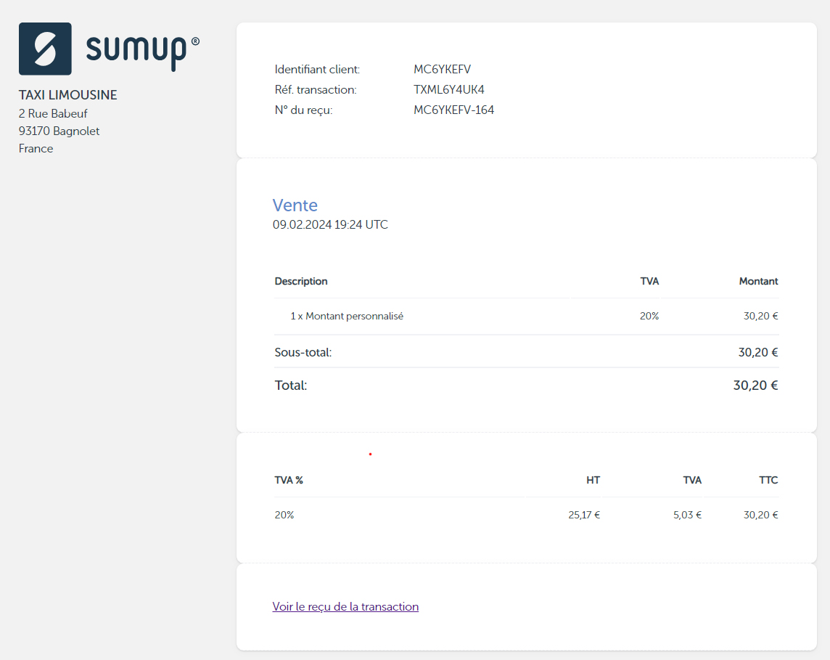The width and height of the screenshot is (830, 660).
Task: Click the address line '2 Rue Babeuf'
Action: tap(53, 113)
